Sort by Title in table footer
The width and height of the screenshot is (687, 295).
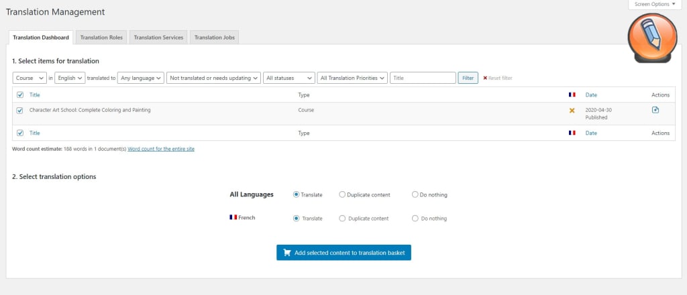click(35, 133)
